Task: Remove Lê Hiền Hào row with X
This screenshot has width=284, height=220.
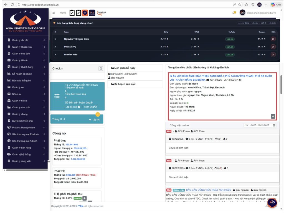Action: [273, 55]
